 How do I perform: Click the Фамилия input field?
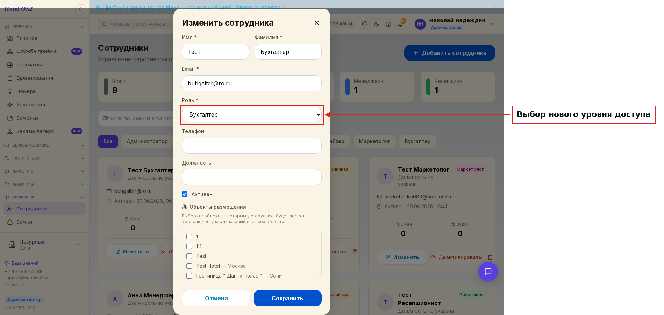(x=288, y=52)
